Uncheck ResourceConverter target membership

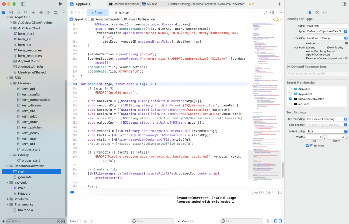point(290,99)
